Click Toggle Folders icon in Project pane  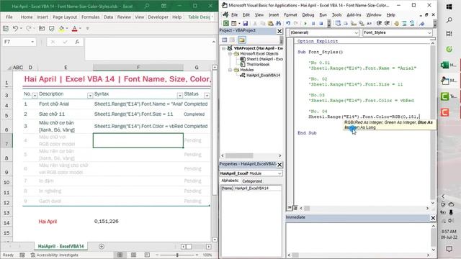coord(242,40)
